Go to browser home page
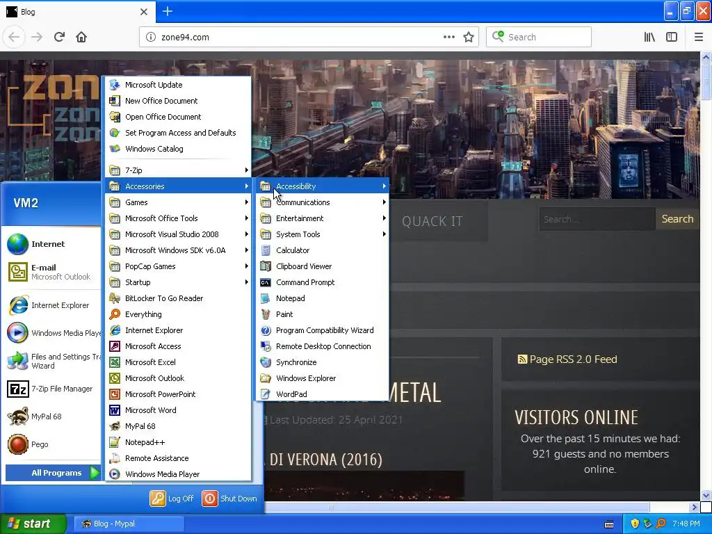712x534 pixels. click(x=81, y=37)
